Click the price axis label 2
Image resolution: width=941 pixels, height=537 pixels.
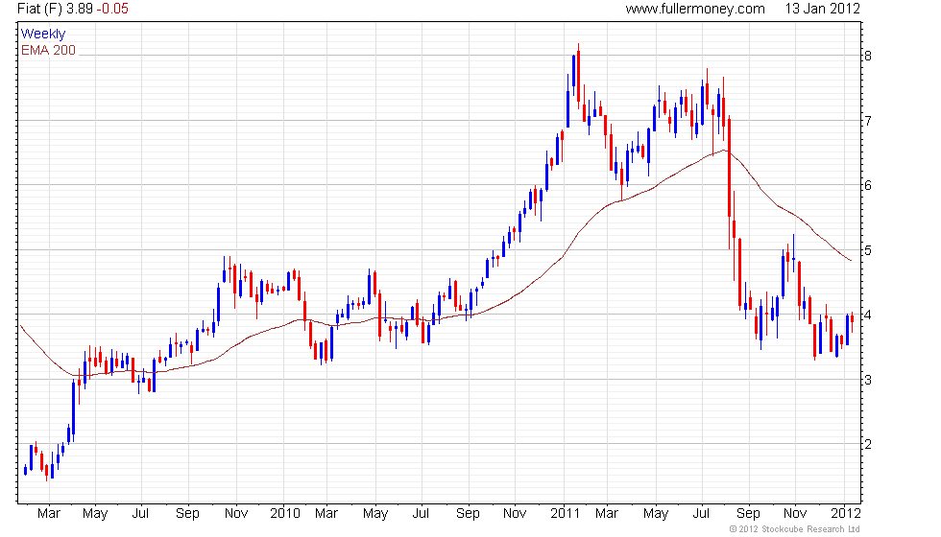[868, 444]
